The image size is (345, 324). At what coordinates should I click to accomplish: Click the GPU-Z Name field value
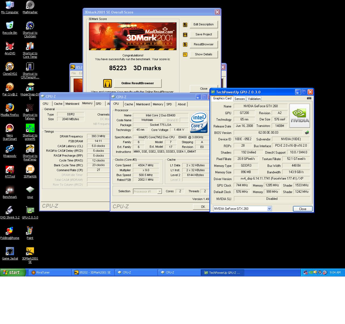coord(261,106)
